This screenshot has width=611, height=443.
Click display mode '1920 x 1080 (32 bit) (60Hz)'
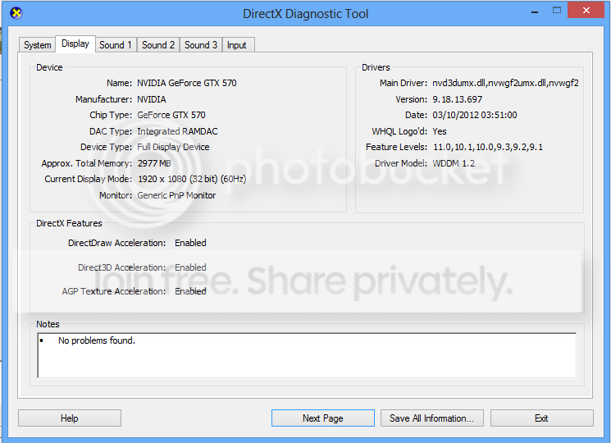point(192,179)
